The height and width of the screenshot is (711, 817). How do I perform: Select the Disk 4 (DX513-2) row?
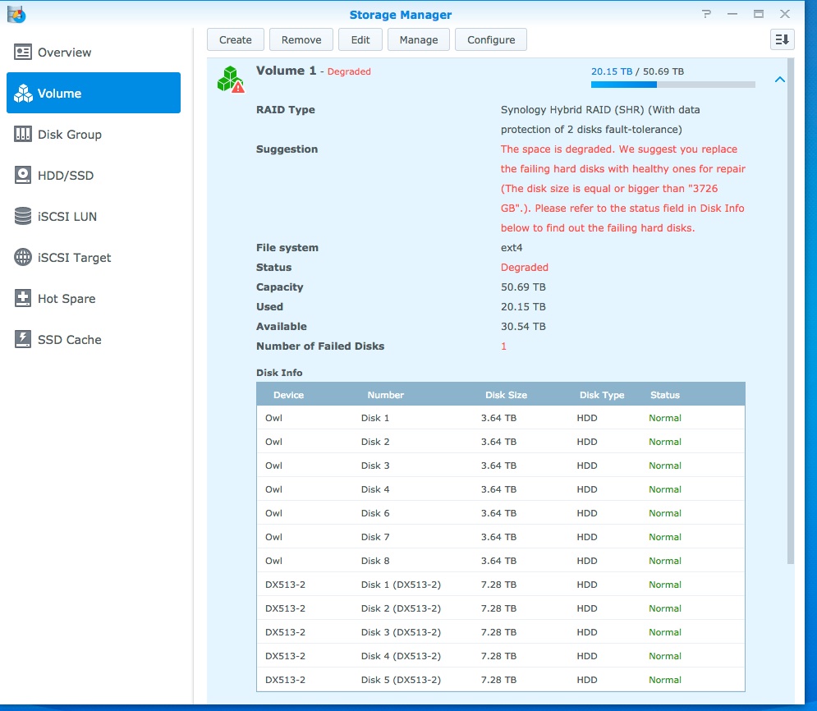501,656
